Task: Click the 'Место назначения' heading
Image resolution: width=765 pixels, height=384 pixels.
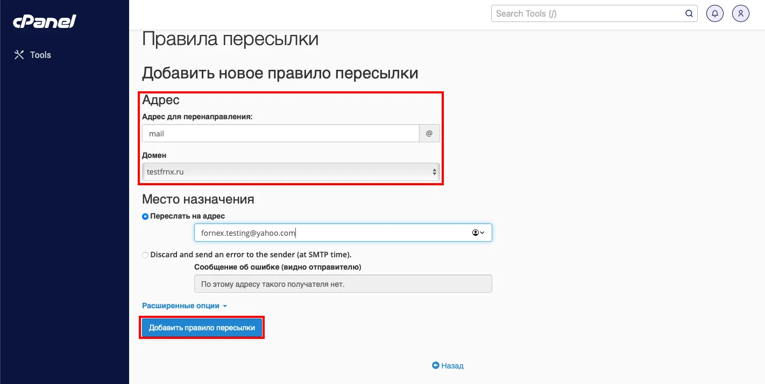Action: (198, 199)
